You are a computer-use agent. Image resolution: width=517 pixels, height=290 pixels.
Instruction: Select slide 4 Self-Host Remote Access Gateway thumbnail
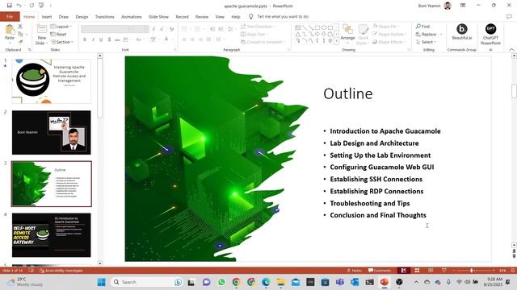click(52, 235)
